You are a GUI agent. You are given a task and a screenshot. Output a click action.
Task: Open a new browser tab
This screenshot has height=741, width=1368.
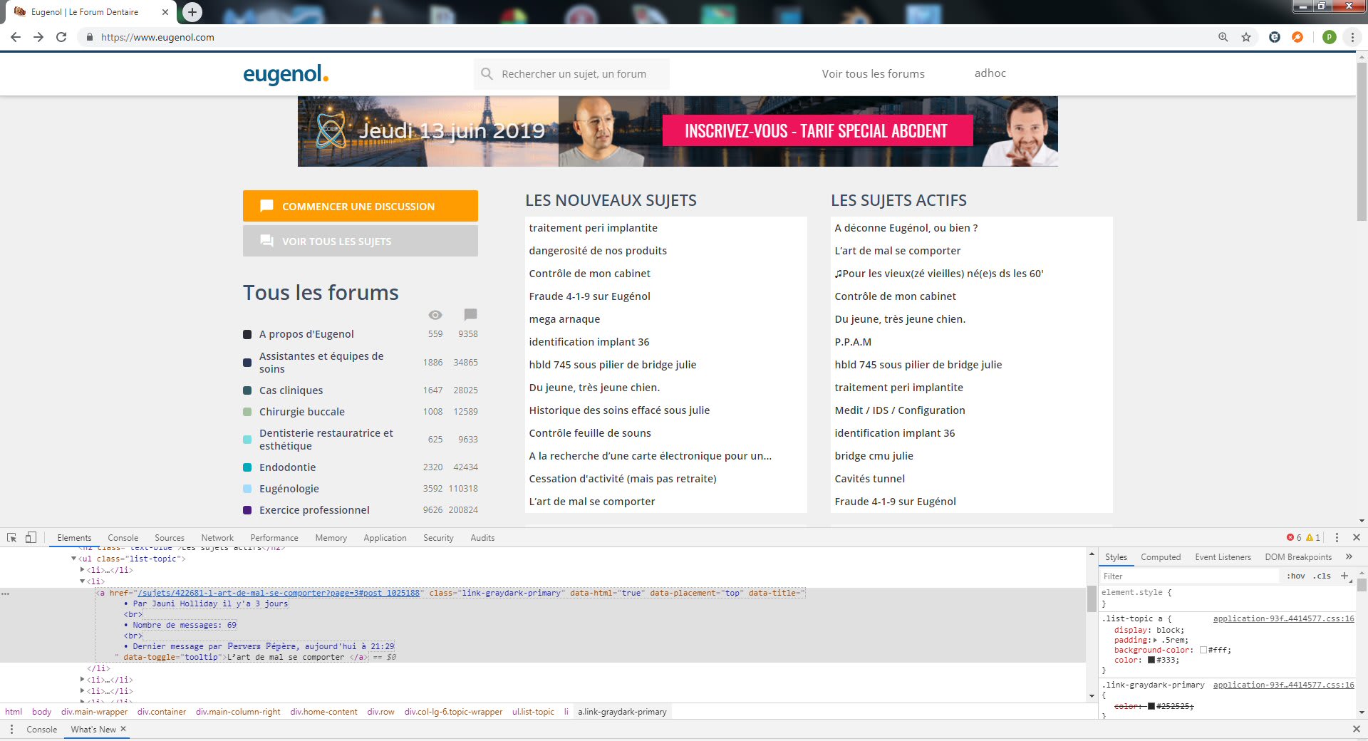click(x=192, y=12)
